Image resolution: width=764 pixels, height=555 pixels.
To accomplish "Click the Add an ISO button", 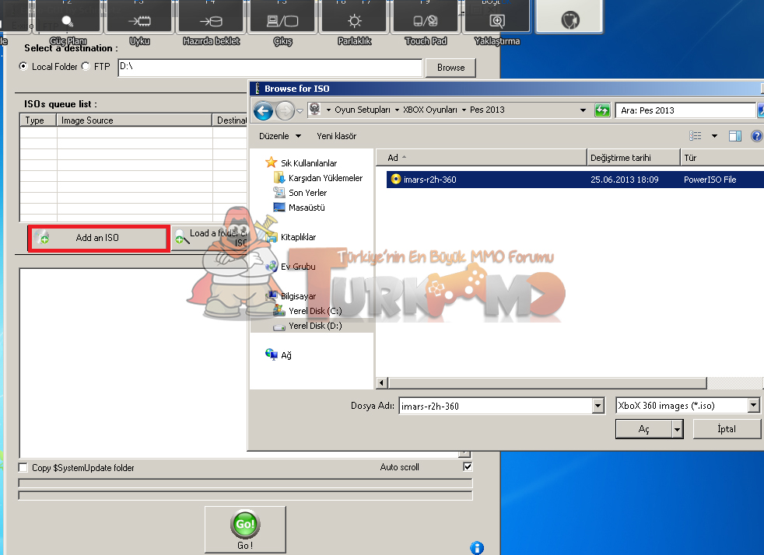I will point(99,238).
